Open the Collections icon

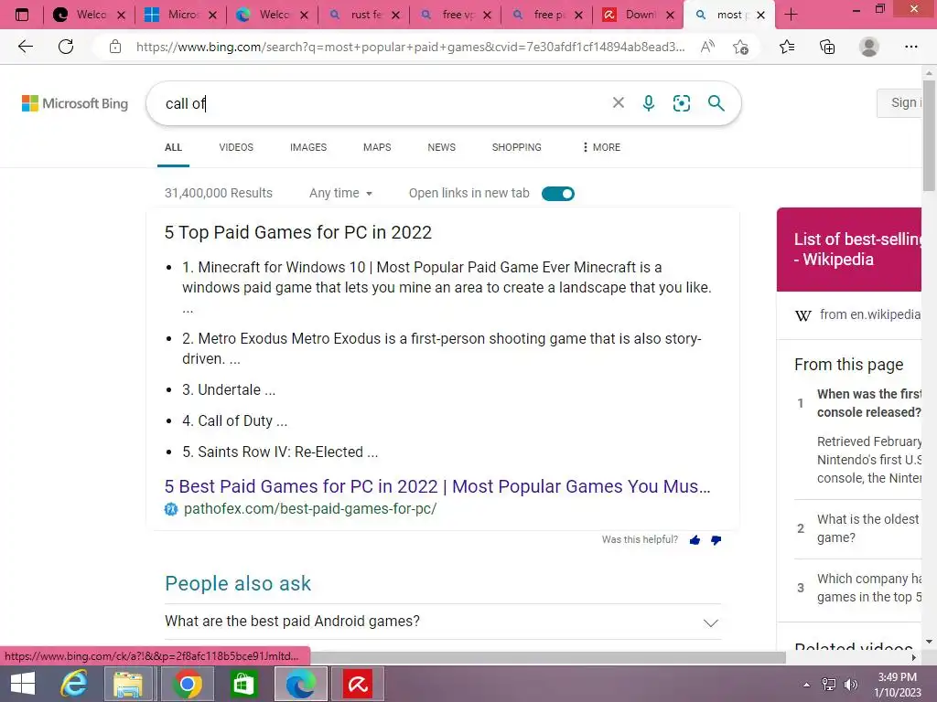tap(827, 47)
